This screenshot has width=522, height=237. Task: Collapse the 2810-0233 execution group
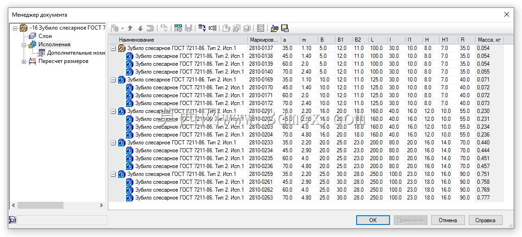113,143
